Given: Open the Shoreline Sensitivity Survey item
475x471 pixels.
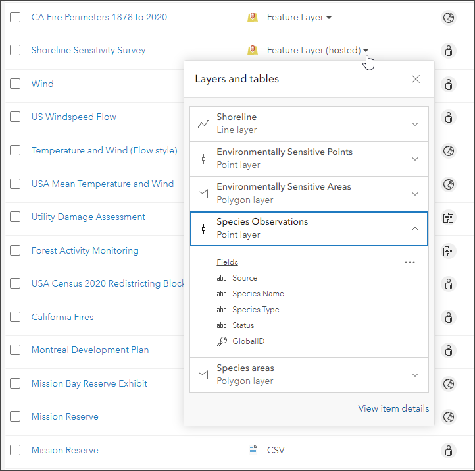Looking at the screenshot, I should pos(88,50).
